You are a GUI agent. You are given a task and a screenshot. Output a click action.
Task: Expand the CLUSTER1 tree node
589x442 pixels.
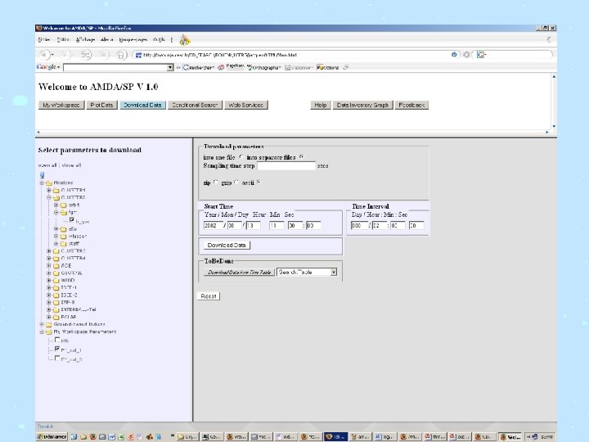click(49, 190)
